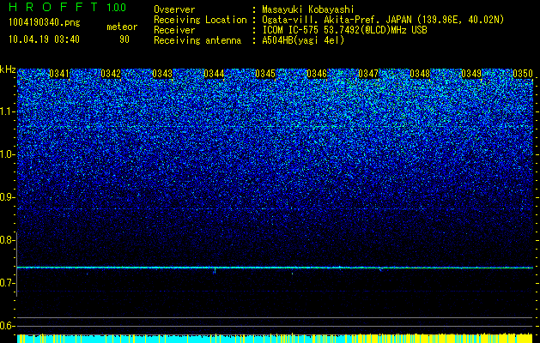This screenshot has height=343, width=540.
Task: Click the meteor count value 90
Action: click(x=124, y=39)
